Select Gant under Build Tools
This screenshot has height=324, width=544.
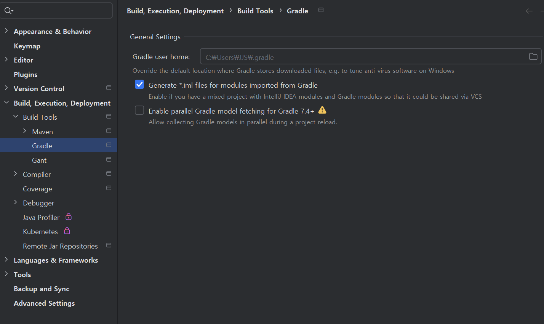tap(39, 160)
